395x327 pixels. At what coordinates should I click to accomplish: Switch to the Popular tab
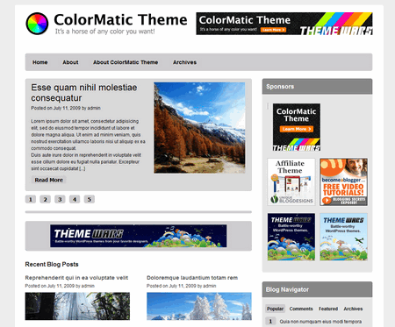point(275,309)
